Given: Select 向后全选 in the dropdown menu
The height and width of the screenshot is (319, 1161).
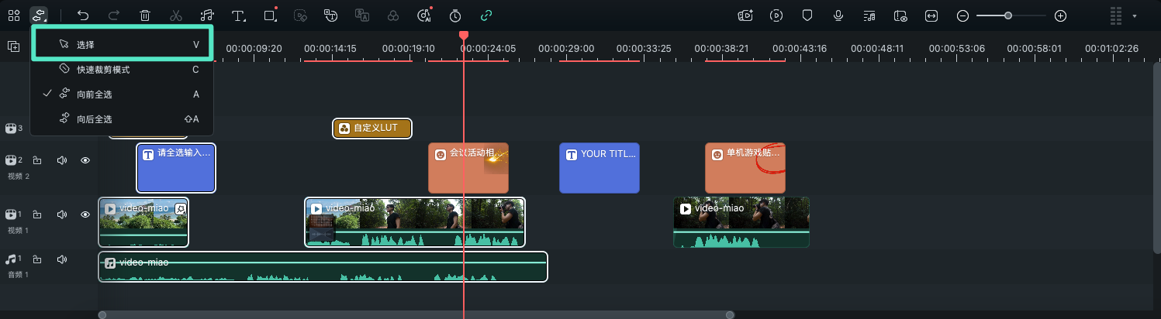Looking at the screenshot, I should [95, 119].
